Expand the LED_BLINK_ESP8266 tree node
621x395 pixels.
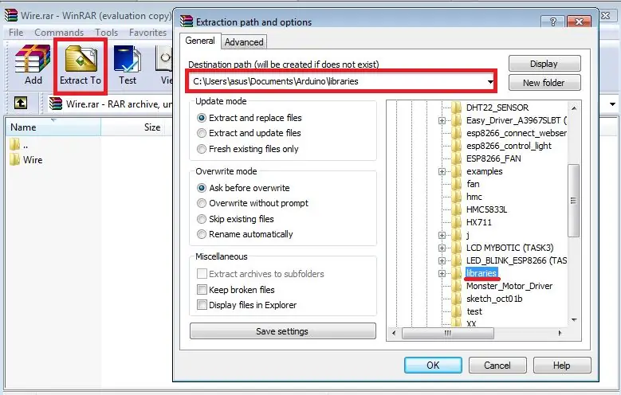[x=442, y=260]
